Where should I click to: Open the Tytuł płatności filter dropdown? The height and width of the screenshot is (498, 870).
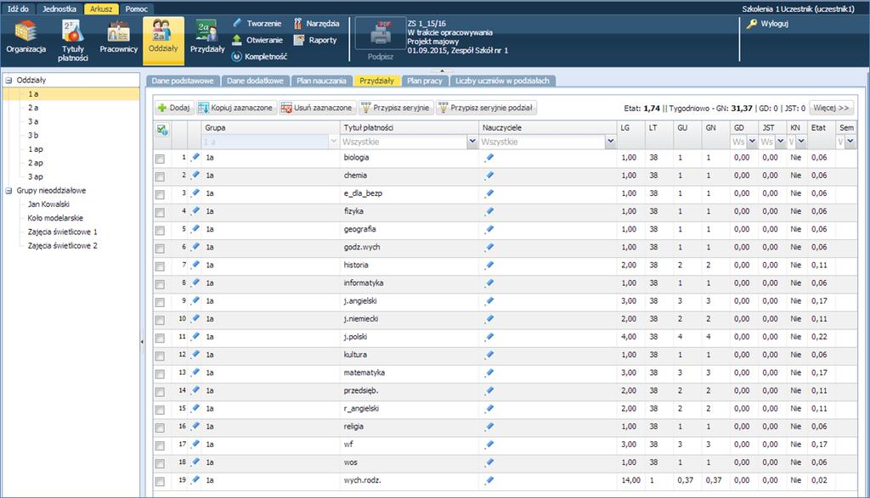click(472, 142)
